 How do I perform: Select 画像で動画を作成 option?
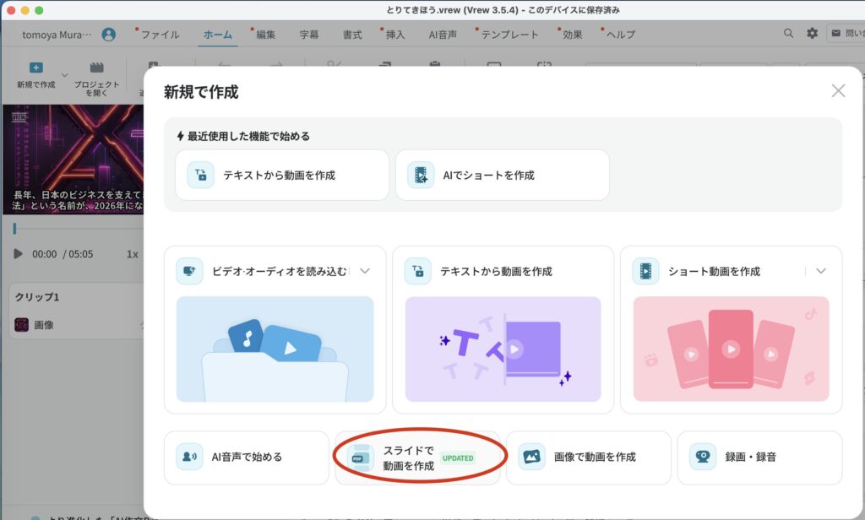[x=588, y=458]
